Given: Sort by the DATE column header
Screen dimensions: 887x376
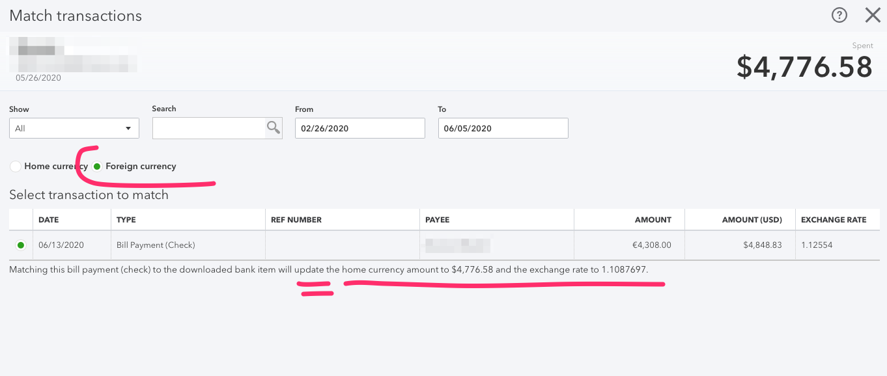Looking at the screenshot, I should coord(49,219).
